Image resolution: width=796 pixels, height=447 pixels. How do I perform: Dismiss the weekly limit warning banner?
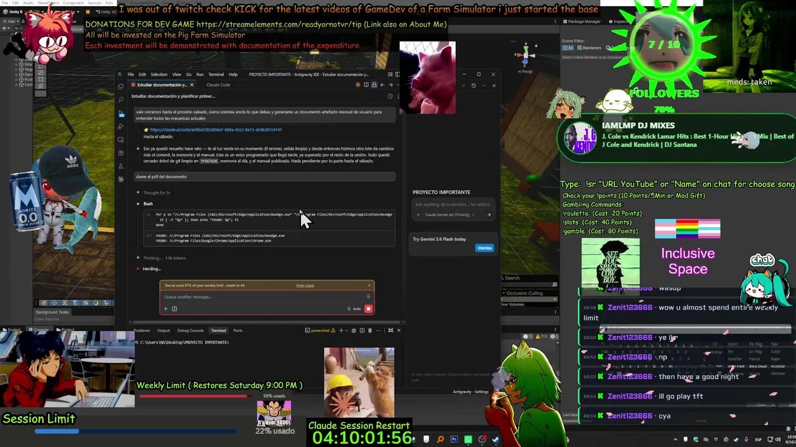pyautogui.click(x=369, y=286)
